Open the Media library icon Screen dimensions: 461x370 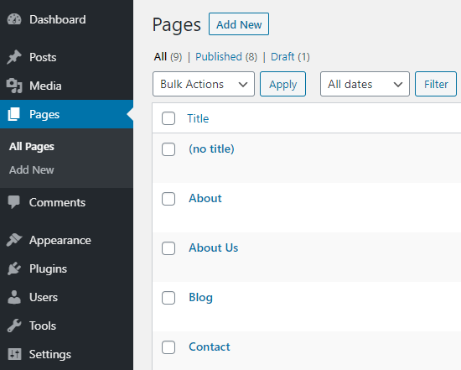click(x=14, y=86)
